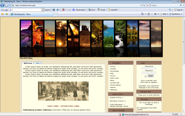Viewport: 185px width, 116px height.
Task: Click the AutoFill toolbar icon
Action: (x=109, y=10)
